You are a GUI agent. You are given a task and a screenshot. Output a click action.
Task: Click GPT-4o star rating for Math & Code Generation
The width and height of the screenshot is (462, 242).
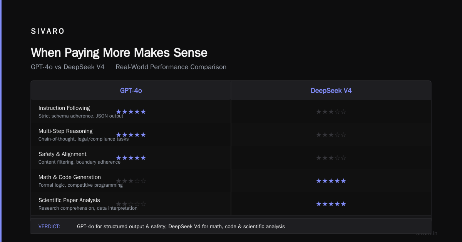tap(131, 181)
